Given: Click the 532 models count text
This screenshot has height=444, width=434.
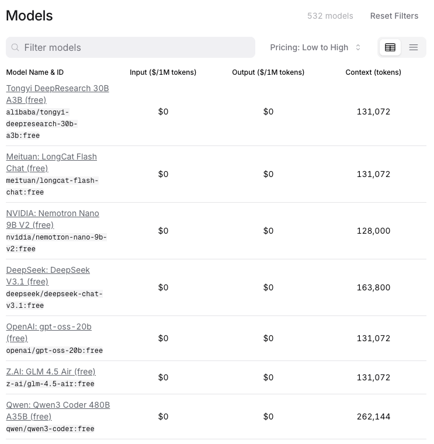Looking at the screenshot, I should coord(330,16).
